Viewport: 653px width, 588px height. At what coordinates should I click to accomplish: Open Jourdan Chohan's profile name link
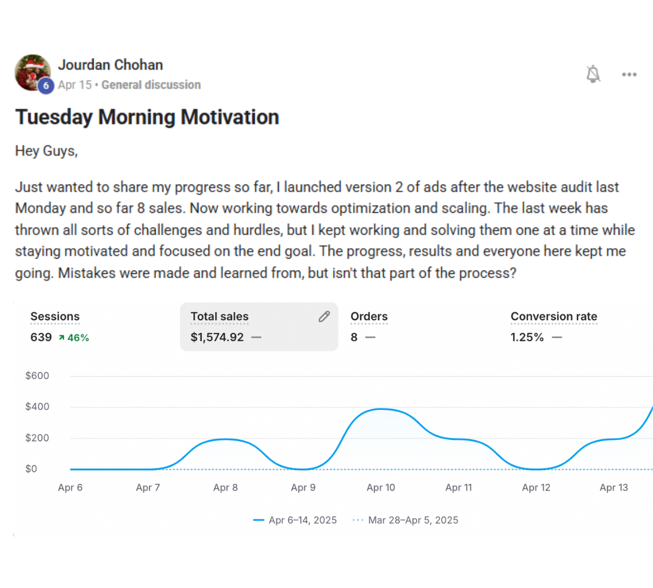click(110, 65)
